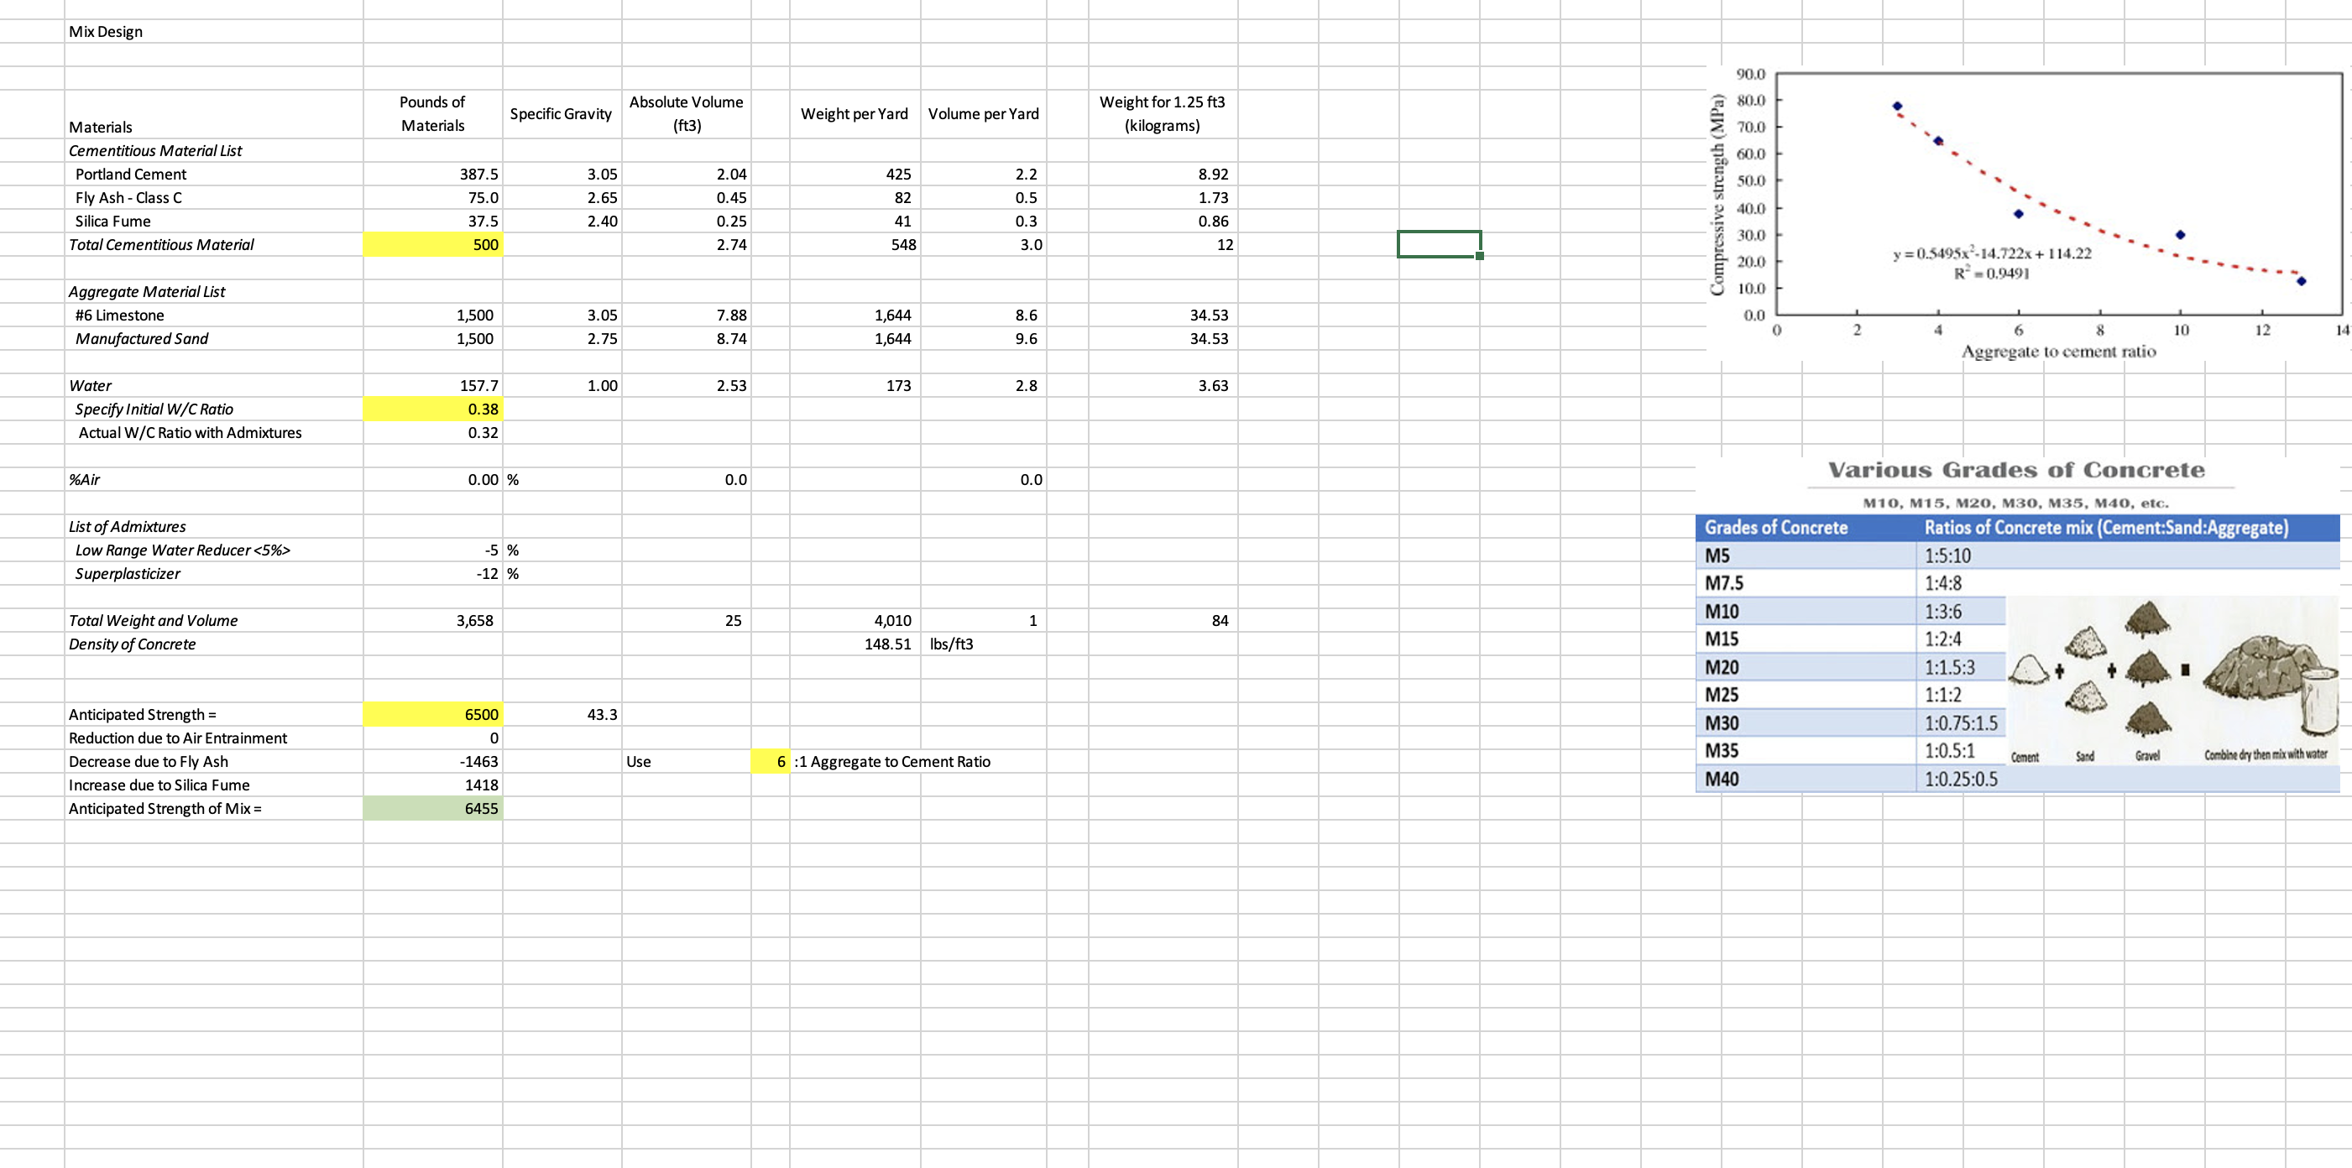
Task: Select Weight for 1.25 ft3 (kilograms) header
Action: pyautogui.click(x=1163, y=114)
